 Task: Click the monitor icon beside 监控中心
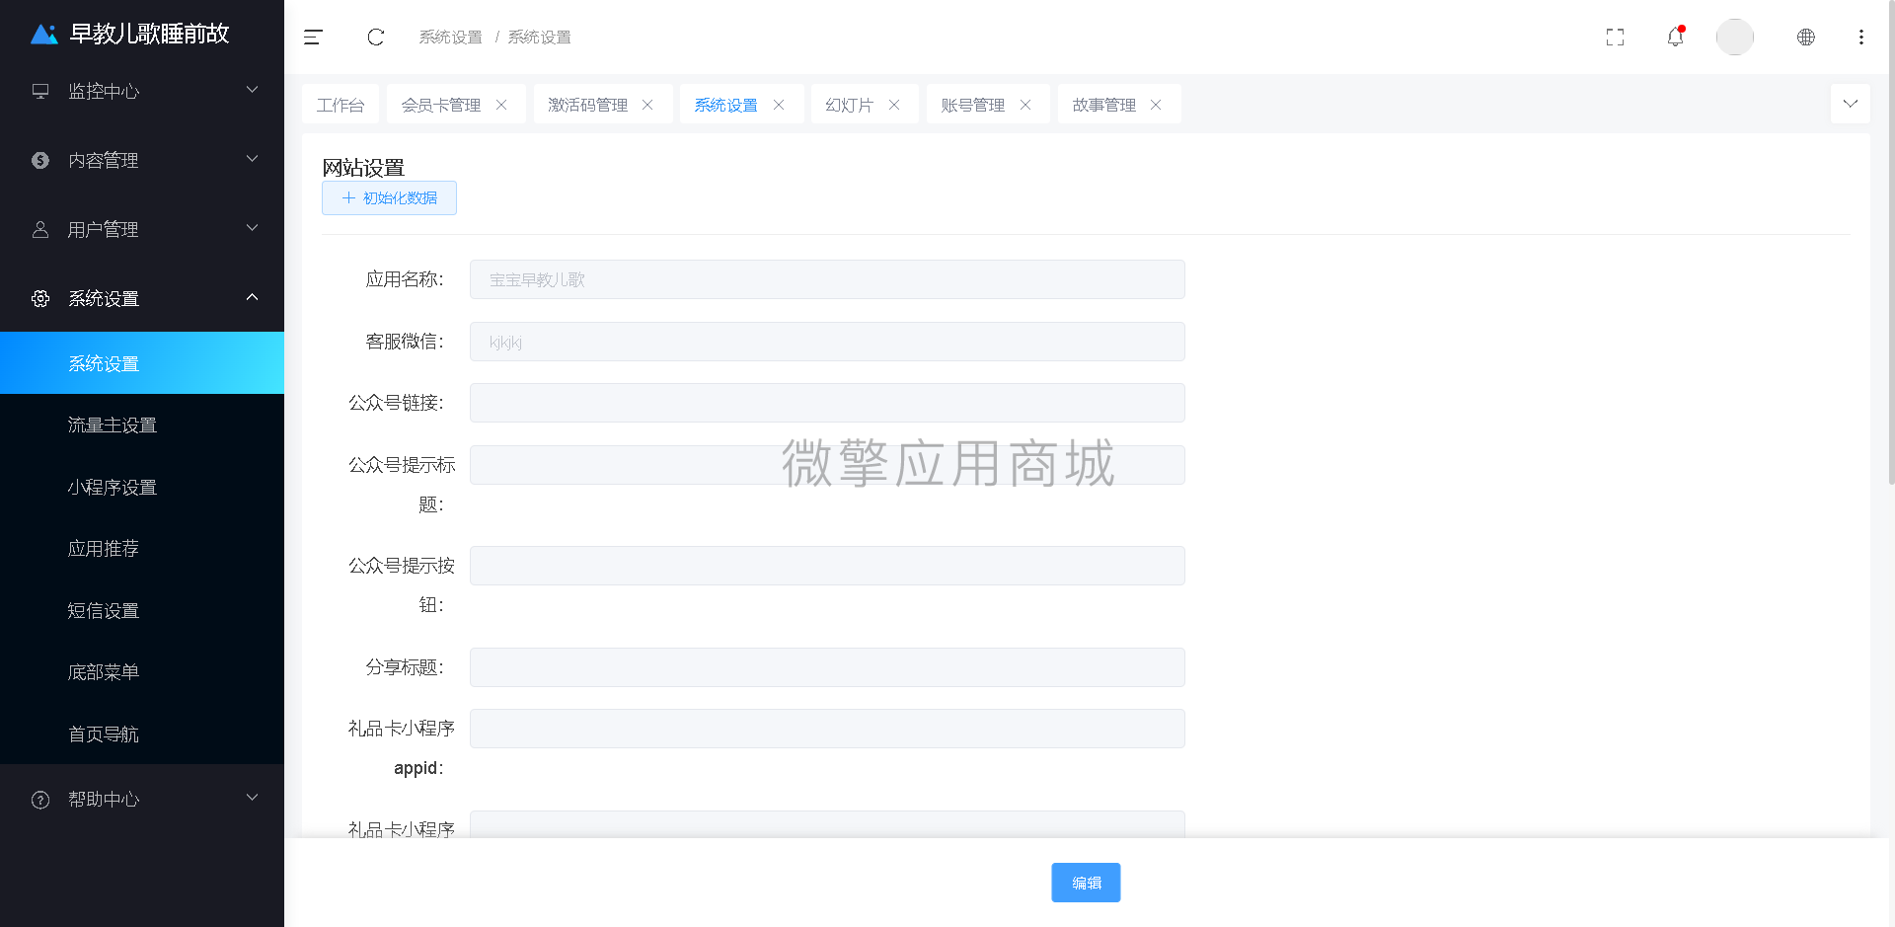coord(40,91)
